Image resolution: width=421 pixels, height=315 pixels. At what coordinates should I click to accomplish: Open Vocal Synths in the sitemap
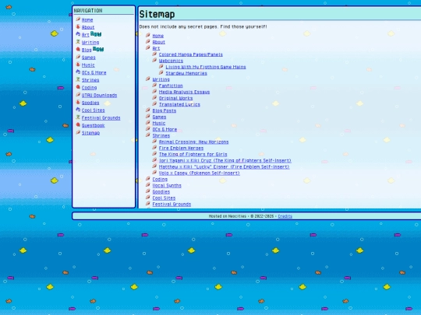(x=167, y=186)
